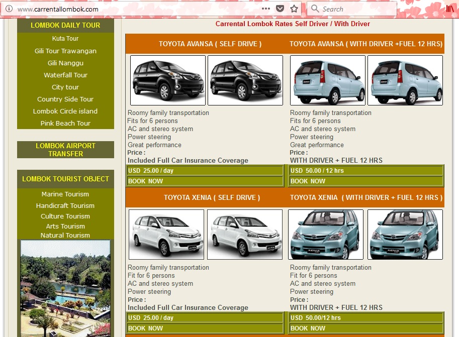Click the site information icon in address bar
This screenshot has width=459, height=337.
tap(9, 9)
